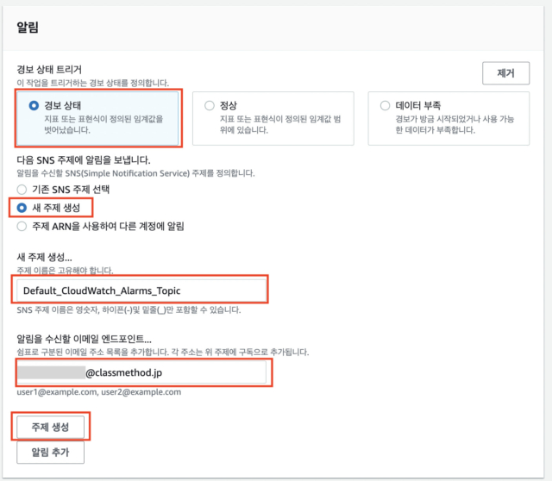Select 기존 SNS 주제 선택 radio option

[22, 189]
